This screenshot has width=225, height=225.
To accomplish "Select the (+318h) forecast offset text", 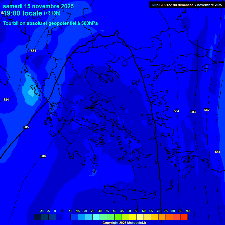I will pyautogui.click(x=52, y=13).
